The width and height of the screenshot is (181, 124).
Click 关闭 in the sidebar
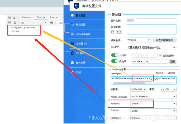pyautogui.click(x=87, y=72)
